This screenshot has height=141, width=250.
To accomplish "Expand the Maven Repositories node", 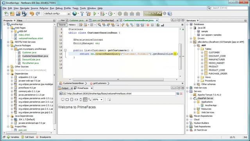I will point(187,116).
